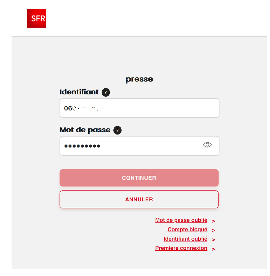The image size is (270, 276).
Task: Click arrow beside Compte bloqué
Action: click(213, 230)
